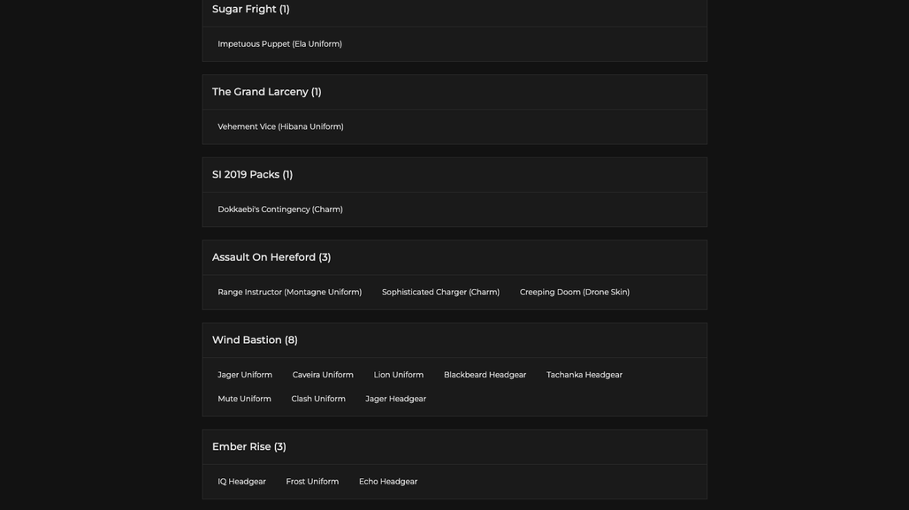
Task: Collapse the Sugar Fright section header
Action: click(454, 11)
